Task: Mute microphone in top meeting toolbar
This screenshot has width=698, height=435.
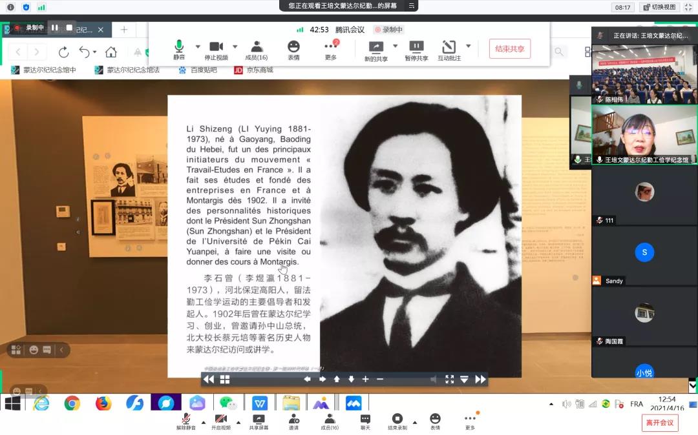Action: point(179,49)
